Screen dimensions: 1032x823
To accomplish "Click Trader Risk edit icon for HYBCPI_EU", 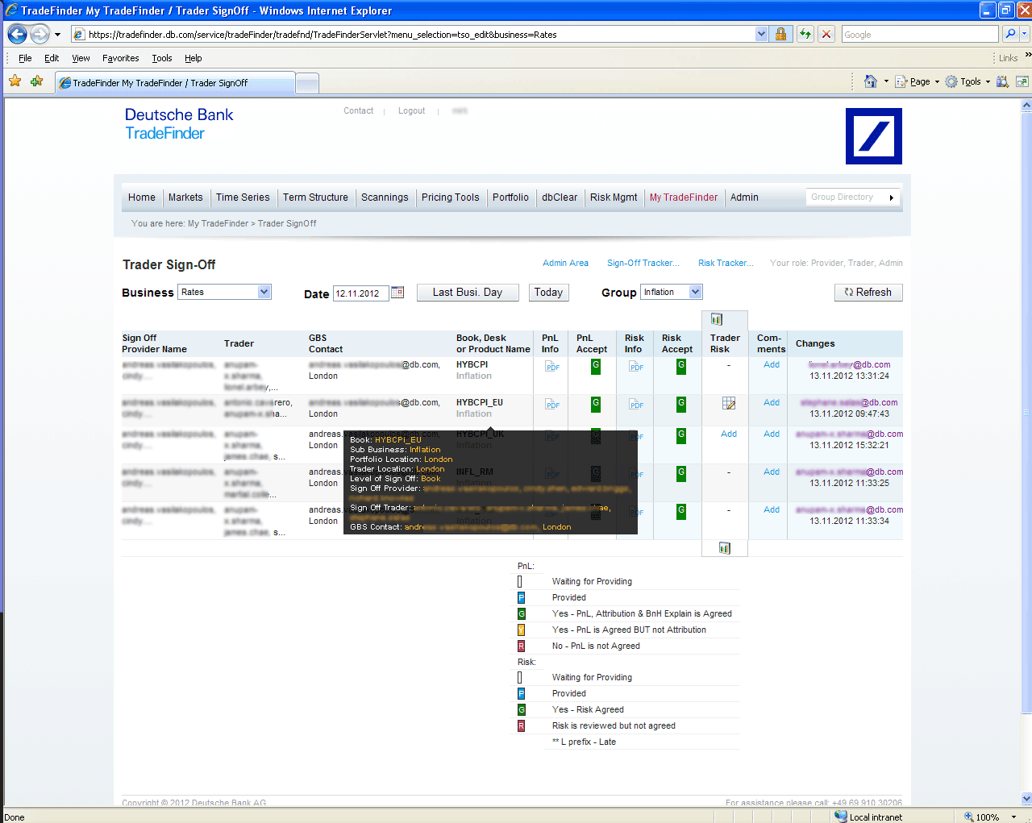I will coord(729,403).
